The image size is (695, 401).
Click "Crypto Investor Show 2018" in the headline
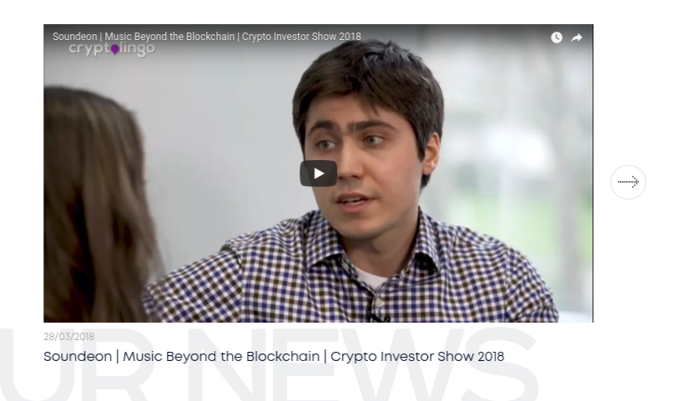click(417, 357)
